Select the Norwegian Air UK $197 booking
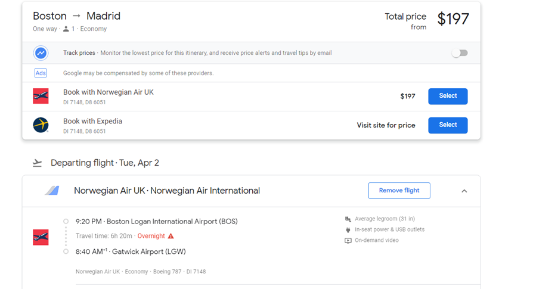Image resolution: width=558 pixels, height=289 pixels. point(448,96)
